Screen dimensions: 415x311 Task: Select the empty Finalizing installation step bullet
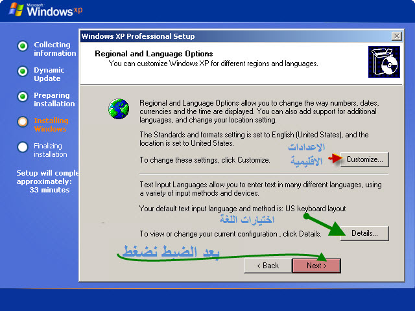(x=23, y=147)
